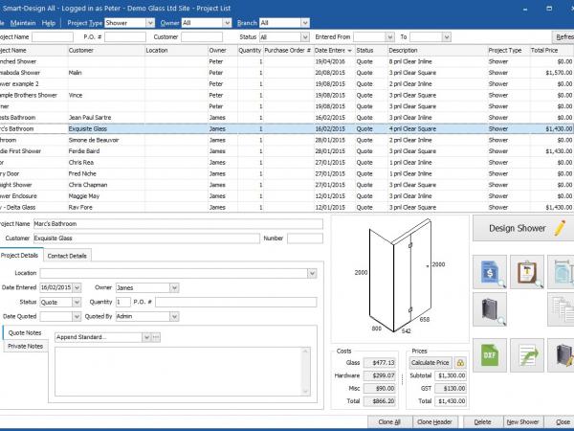The height and width of the screenshot is (431, 574).
Task: Click the Calculate Price button
Action: point(430,362)
